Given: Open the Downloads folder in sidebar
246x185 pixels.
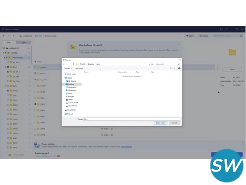Looking at the screenshot, I should (x=72, y=90).
